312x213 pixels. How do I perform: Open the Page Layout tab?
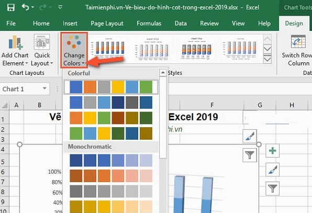click(x=107, y=24)
